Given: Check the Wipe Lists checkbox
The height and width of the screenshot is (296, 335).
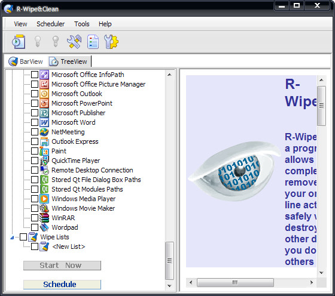Looking at the screenshot, I should [x=23, y=237].
